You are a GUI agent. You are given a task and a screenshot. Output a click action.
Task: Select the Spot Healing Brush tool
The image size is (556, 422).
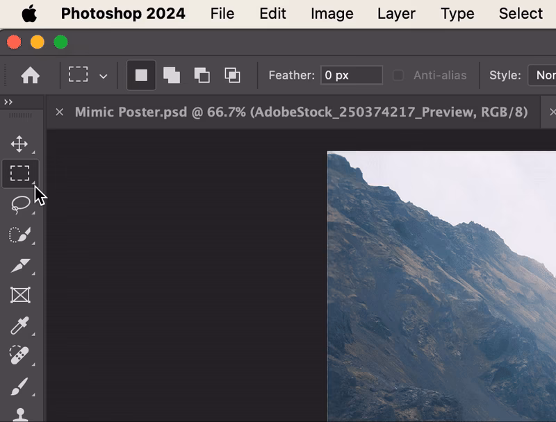[x=21, y=354]
